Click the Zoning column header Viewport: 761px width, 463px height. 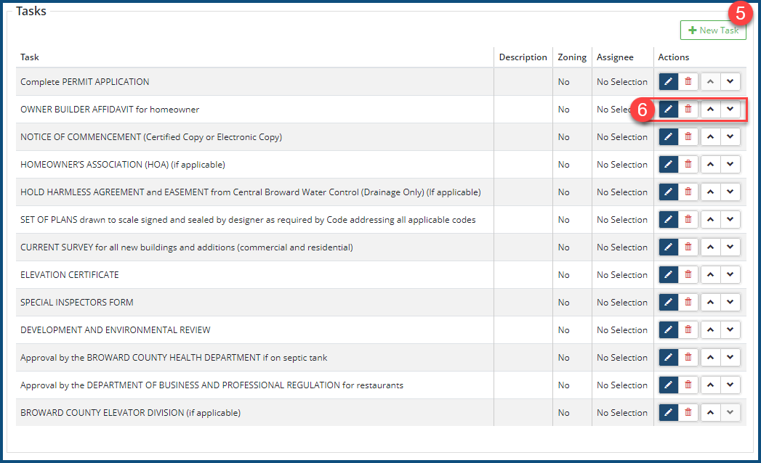pos(572,57)
